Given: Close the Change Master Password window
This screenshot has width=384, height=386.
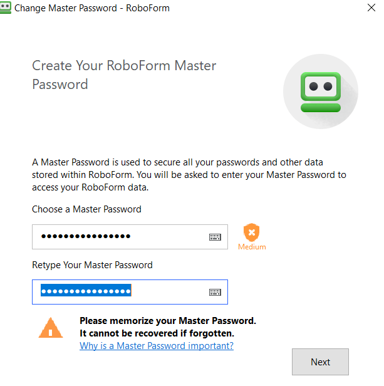Looking at the screenshot, I should pyautogui.click(x=371, y=8).
